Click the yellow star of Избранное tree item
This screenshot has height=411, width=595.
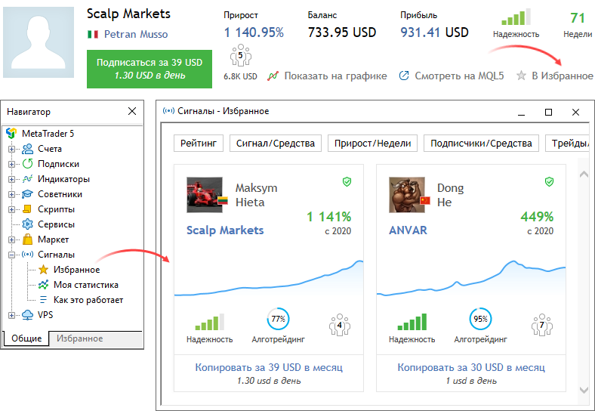pos(43,270)
